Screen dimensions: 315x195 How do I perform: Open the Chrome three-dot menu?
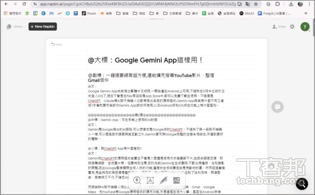coord(309,4)
